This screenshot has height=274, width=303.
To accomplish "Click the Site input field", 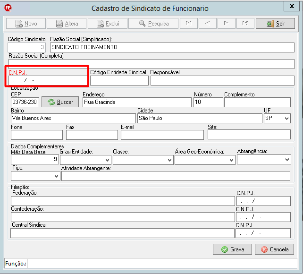I will point(249,134).
